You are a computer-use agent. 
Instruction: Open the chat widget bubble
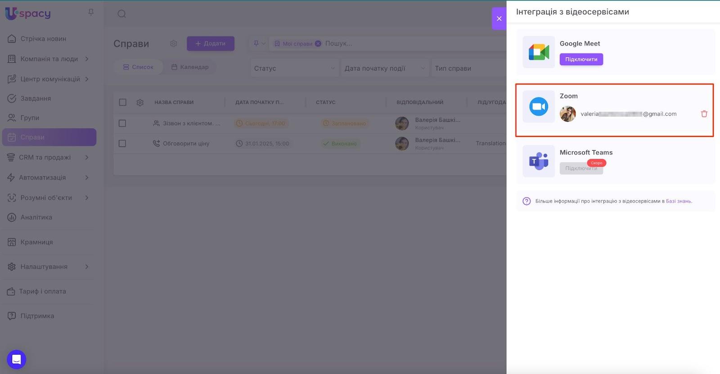click(x=17, y=360)
